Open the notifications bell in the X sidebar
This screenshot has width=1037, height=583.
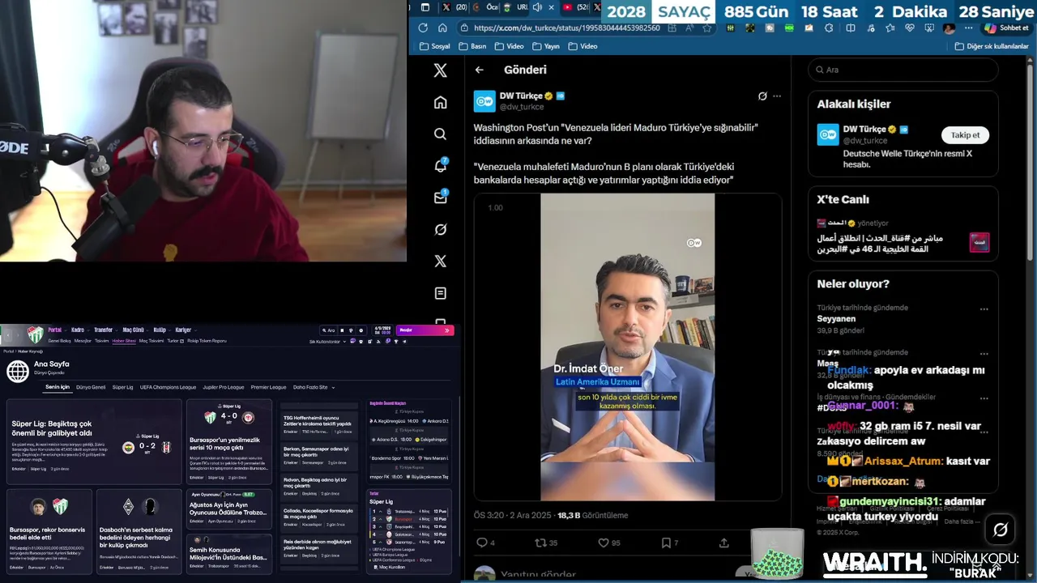440,166
